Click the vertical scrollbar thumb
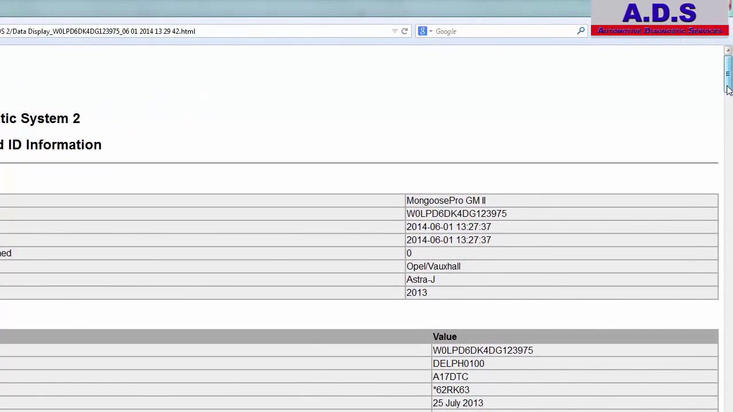Viewport: 733px width, 412px height. coord(728,74)
